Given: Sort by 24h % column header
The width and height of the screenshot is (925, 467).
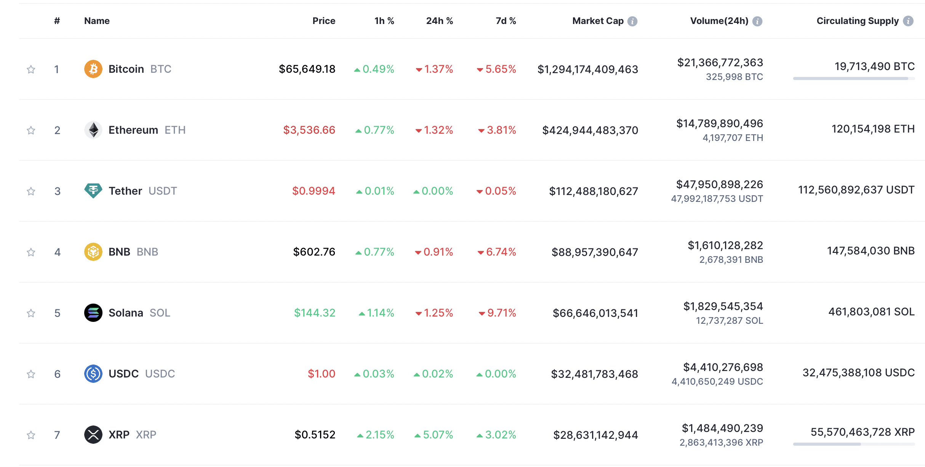Looking at the screenshot, I should 440,21.
